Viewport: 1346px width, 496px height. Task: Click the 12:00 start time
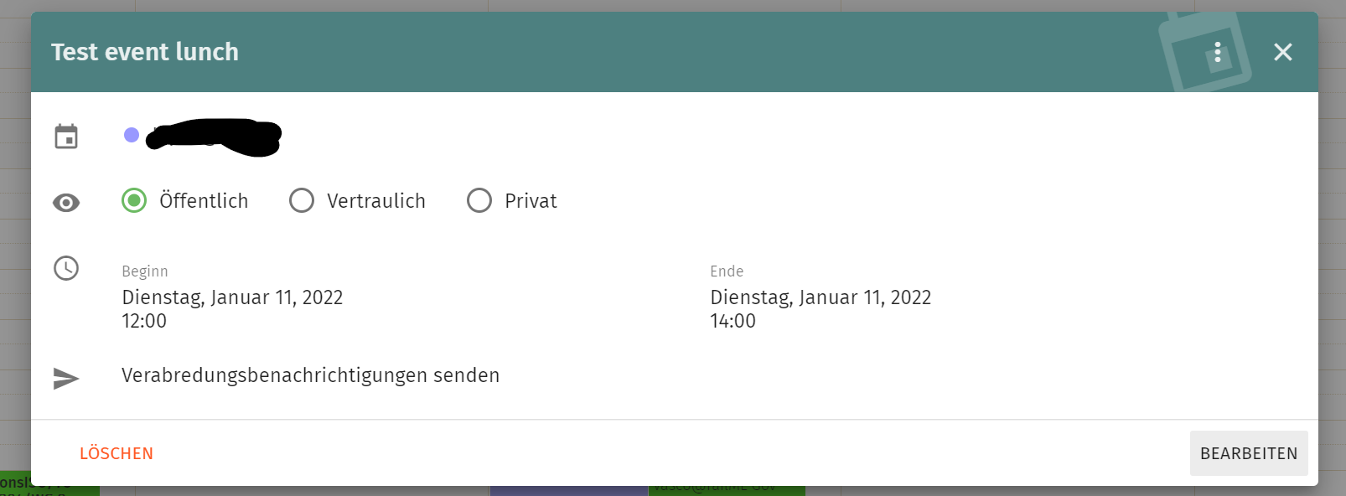144,321
